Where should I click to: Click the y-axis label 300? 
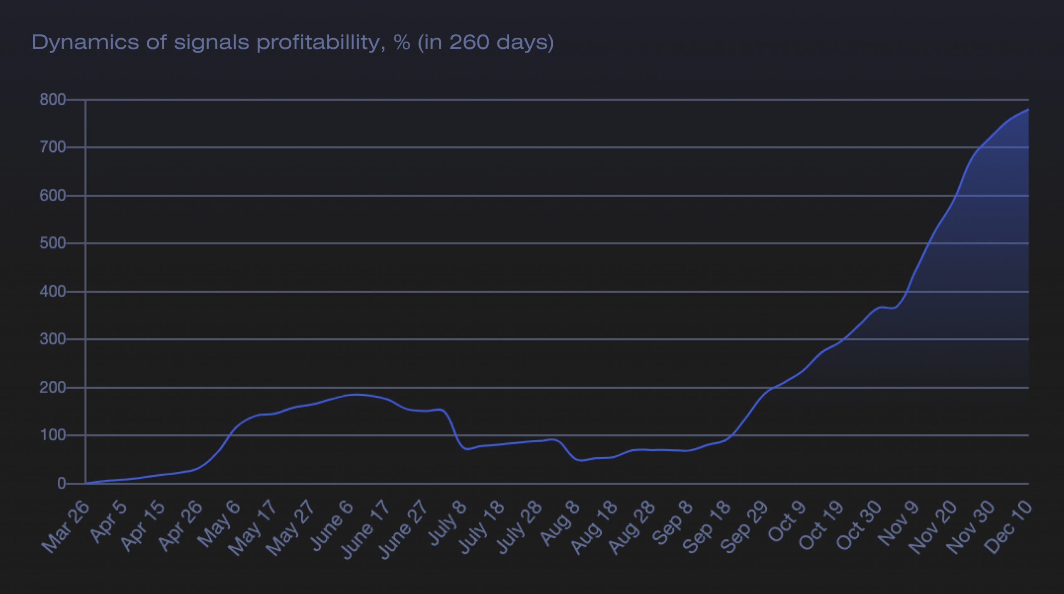[52, 340]
